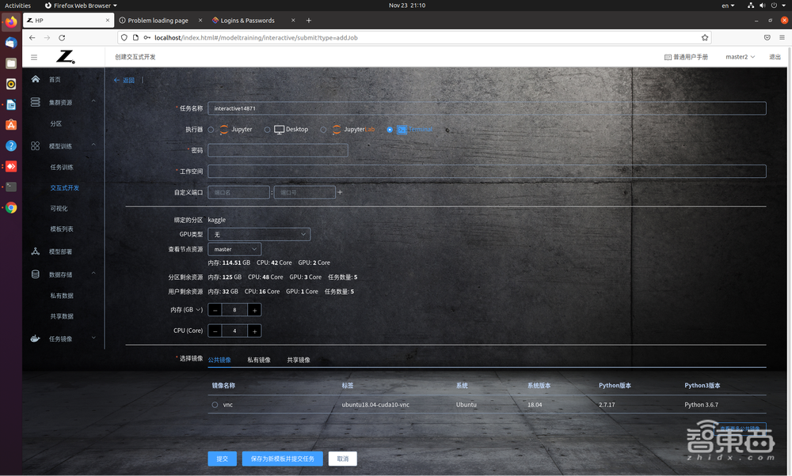Image resolution: width=792 pixels, height=476 pixels.
Task: Select the Desktop executor radio button
Action: 268,130
